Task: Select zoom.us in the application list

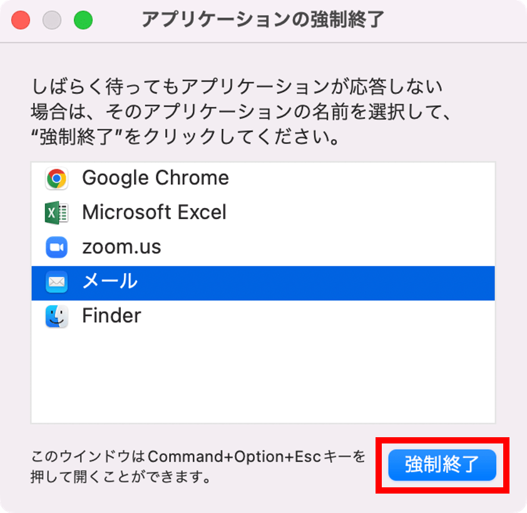Action: (263, 247)
